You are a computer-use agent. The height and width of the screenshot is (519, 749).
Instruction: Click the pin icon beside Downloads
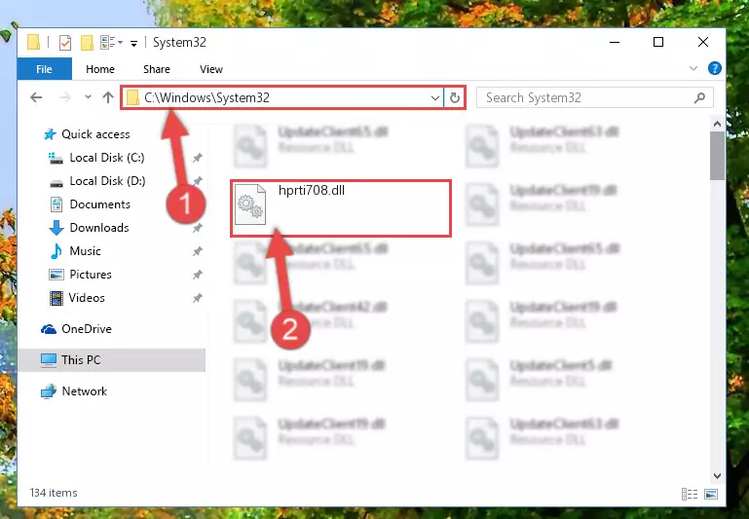[x=198, y=228]
